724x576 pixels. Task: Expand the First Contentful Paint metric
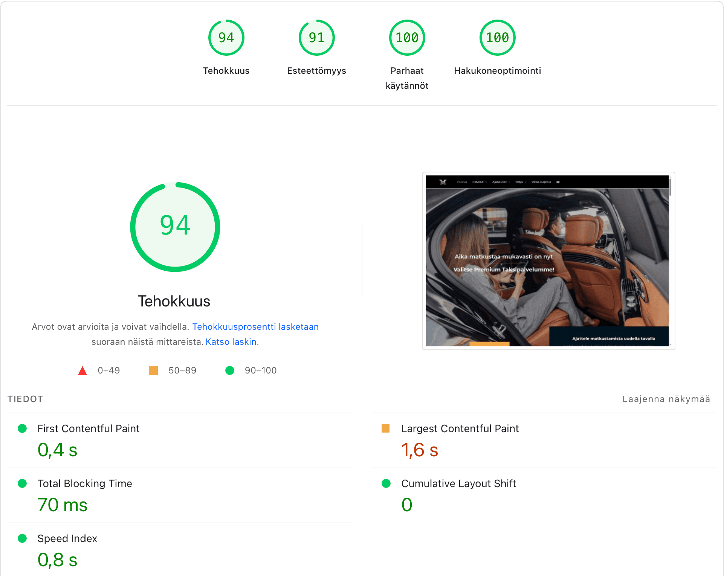(88, 428)
